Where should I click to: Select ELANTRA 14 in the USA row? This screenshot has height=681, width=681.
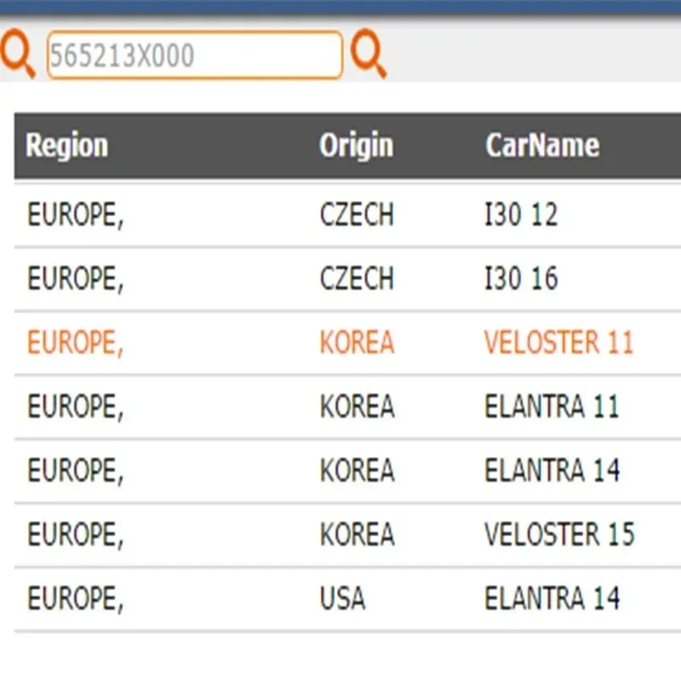552,598
